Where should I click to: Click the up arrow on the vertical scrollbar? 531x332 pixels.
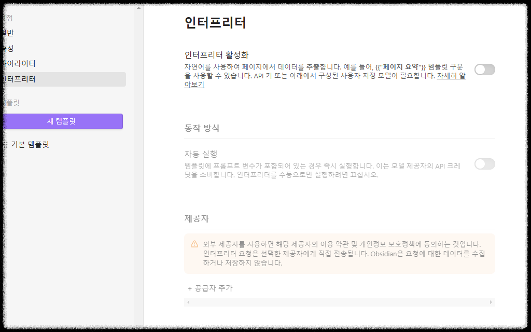coord(138,8)
